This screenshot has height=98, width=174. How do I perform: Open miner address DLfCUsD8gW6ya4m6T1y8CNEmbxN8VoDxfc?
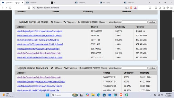(x=38, y=40)
